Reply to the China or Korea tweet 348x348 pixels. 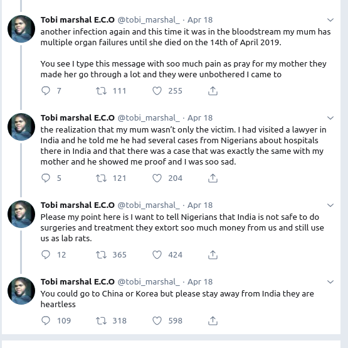point(46,320)
